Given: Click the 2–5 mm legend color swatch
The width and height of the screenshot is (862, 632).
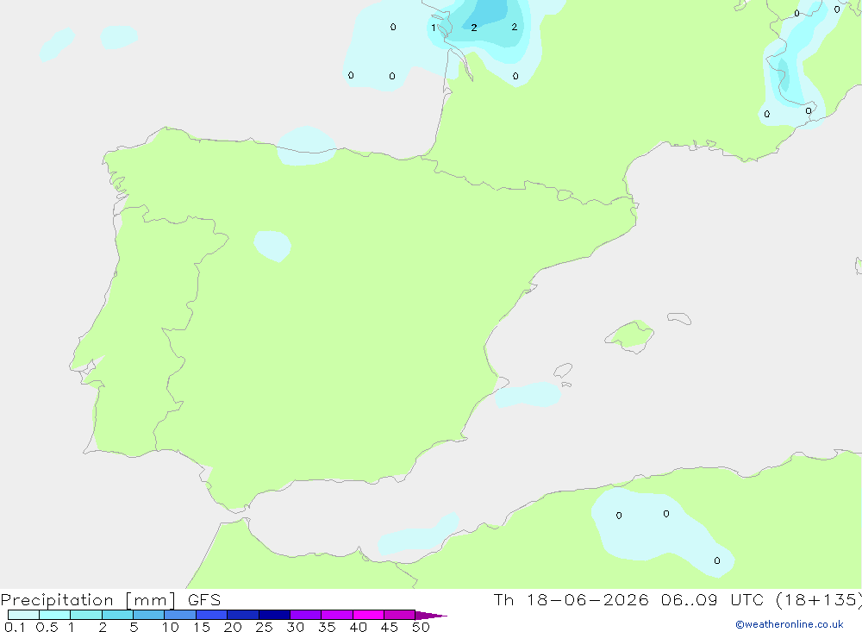Looking at the screenshot, I should coord(117,615).
